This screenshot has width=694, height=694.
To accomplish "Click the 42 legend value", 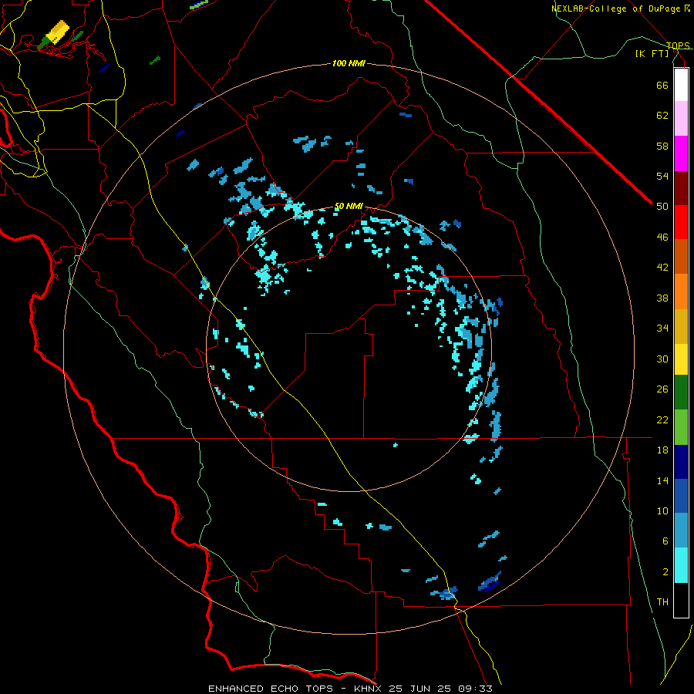I will (662, 268).
